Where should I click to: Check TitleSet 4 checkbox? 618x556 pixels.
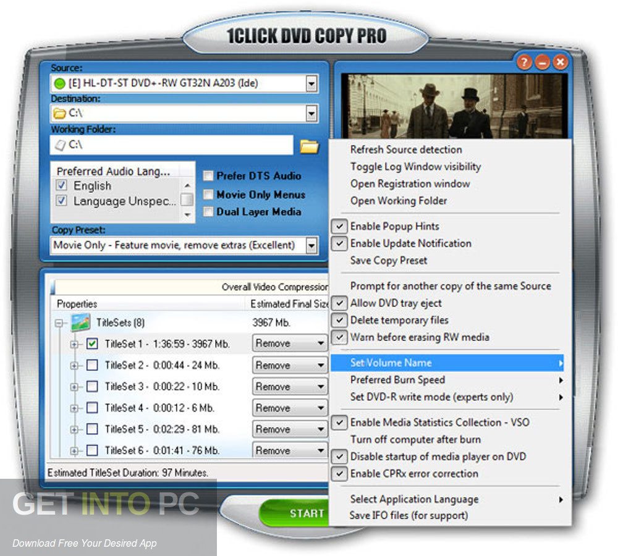(92, 408)
